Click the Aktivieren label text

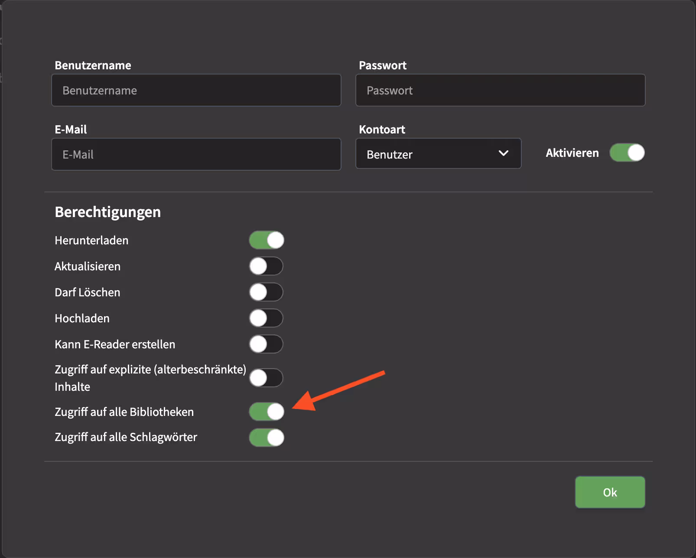[x=572, y=153]
